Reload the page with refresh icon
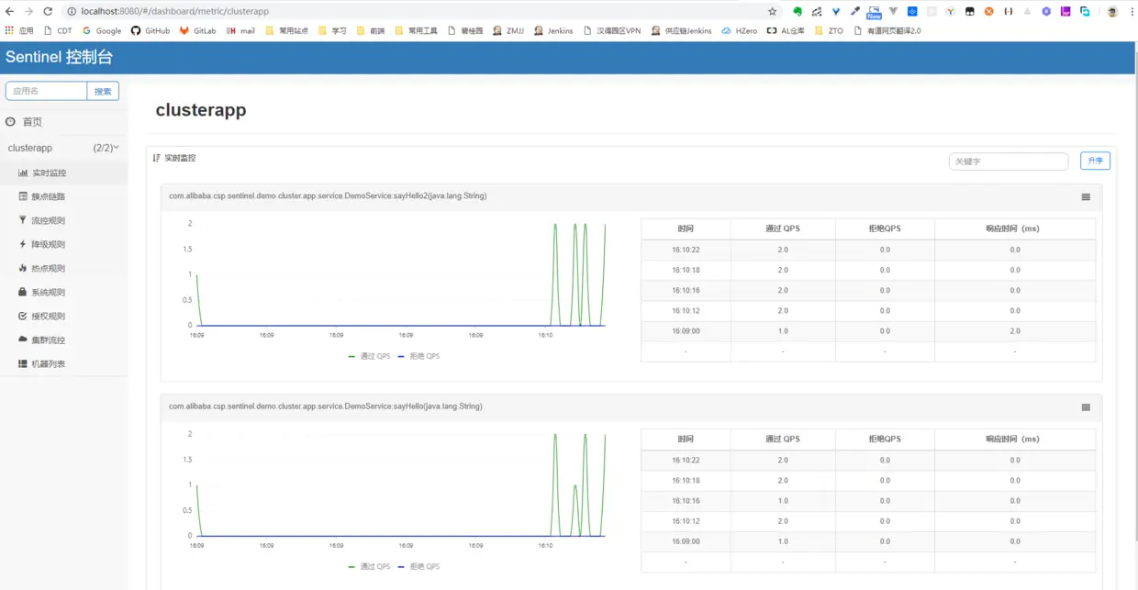1138x590 pixels. tap(47, 11)
